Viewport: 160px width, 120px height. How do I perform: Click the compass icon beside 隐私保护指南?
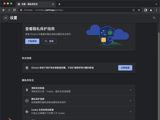click(x=27, y=101)
